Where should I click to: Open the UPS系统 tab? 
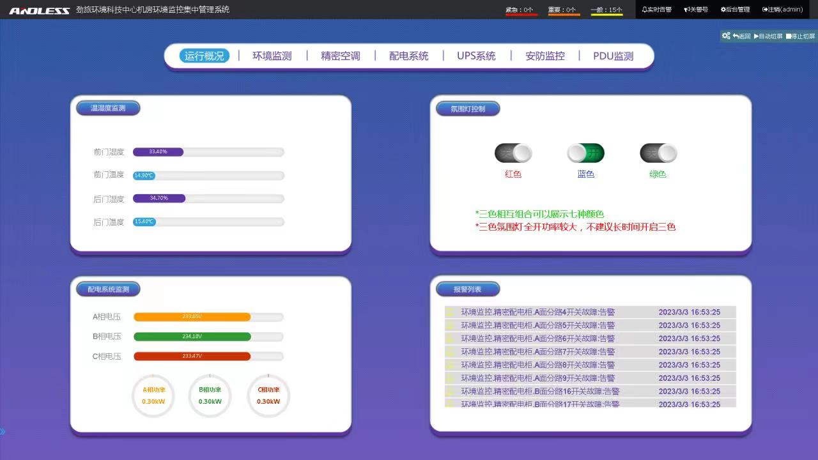(x=476, y=56)
